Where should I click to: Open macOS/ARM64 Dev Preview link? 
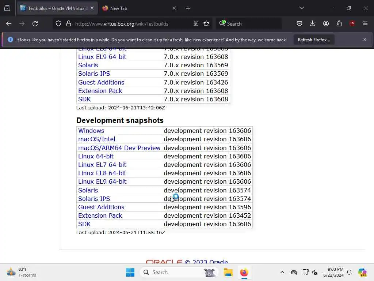(119, 148)
